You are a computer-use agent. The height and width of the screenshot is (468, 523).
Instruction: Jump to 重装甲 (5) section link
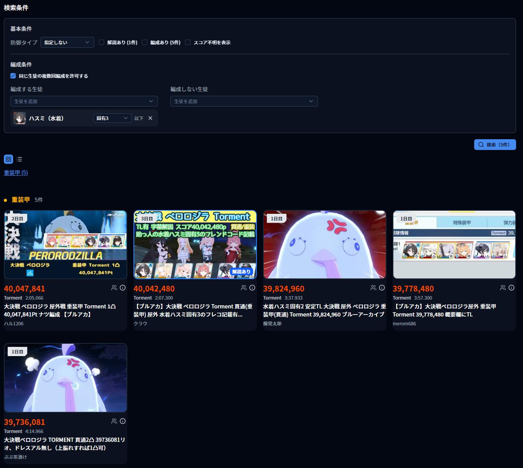tap(16, 173)
